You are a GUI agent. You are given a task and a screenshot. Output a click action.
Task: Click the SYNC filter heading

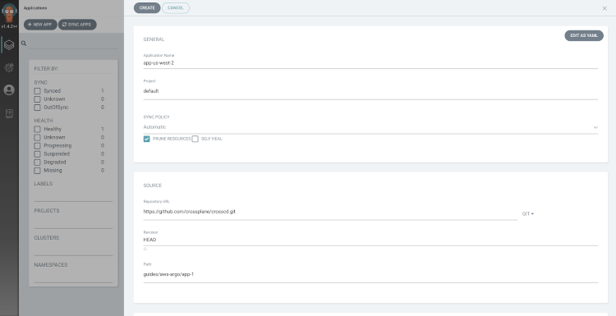click(x=40, y=82)
